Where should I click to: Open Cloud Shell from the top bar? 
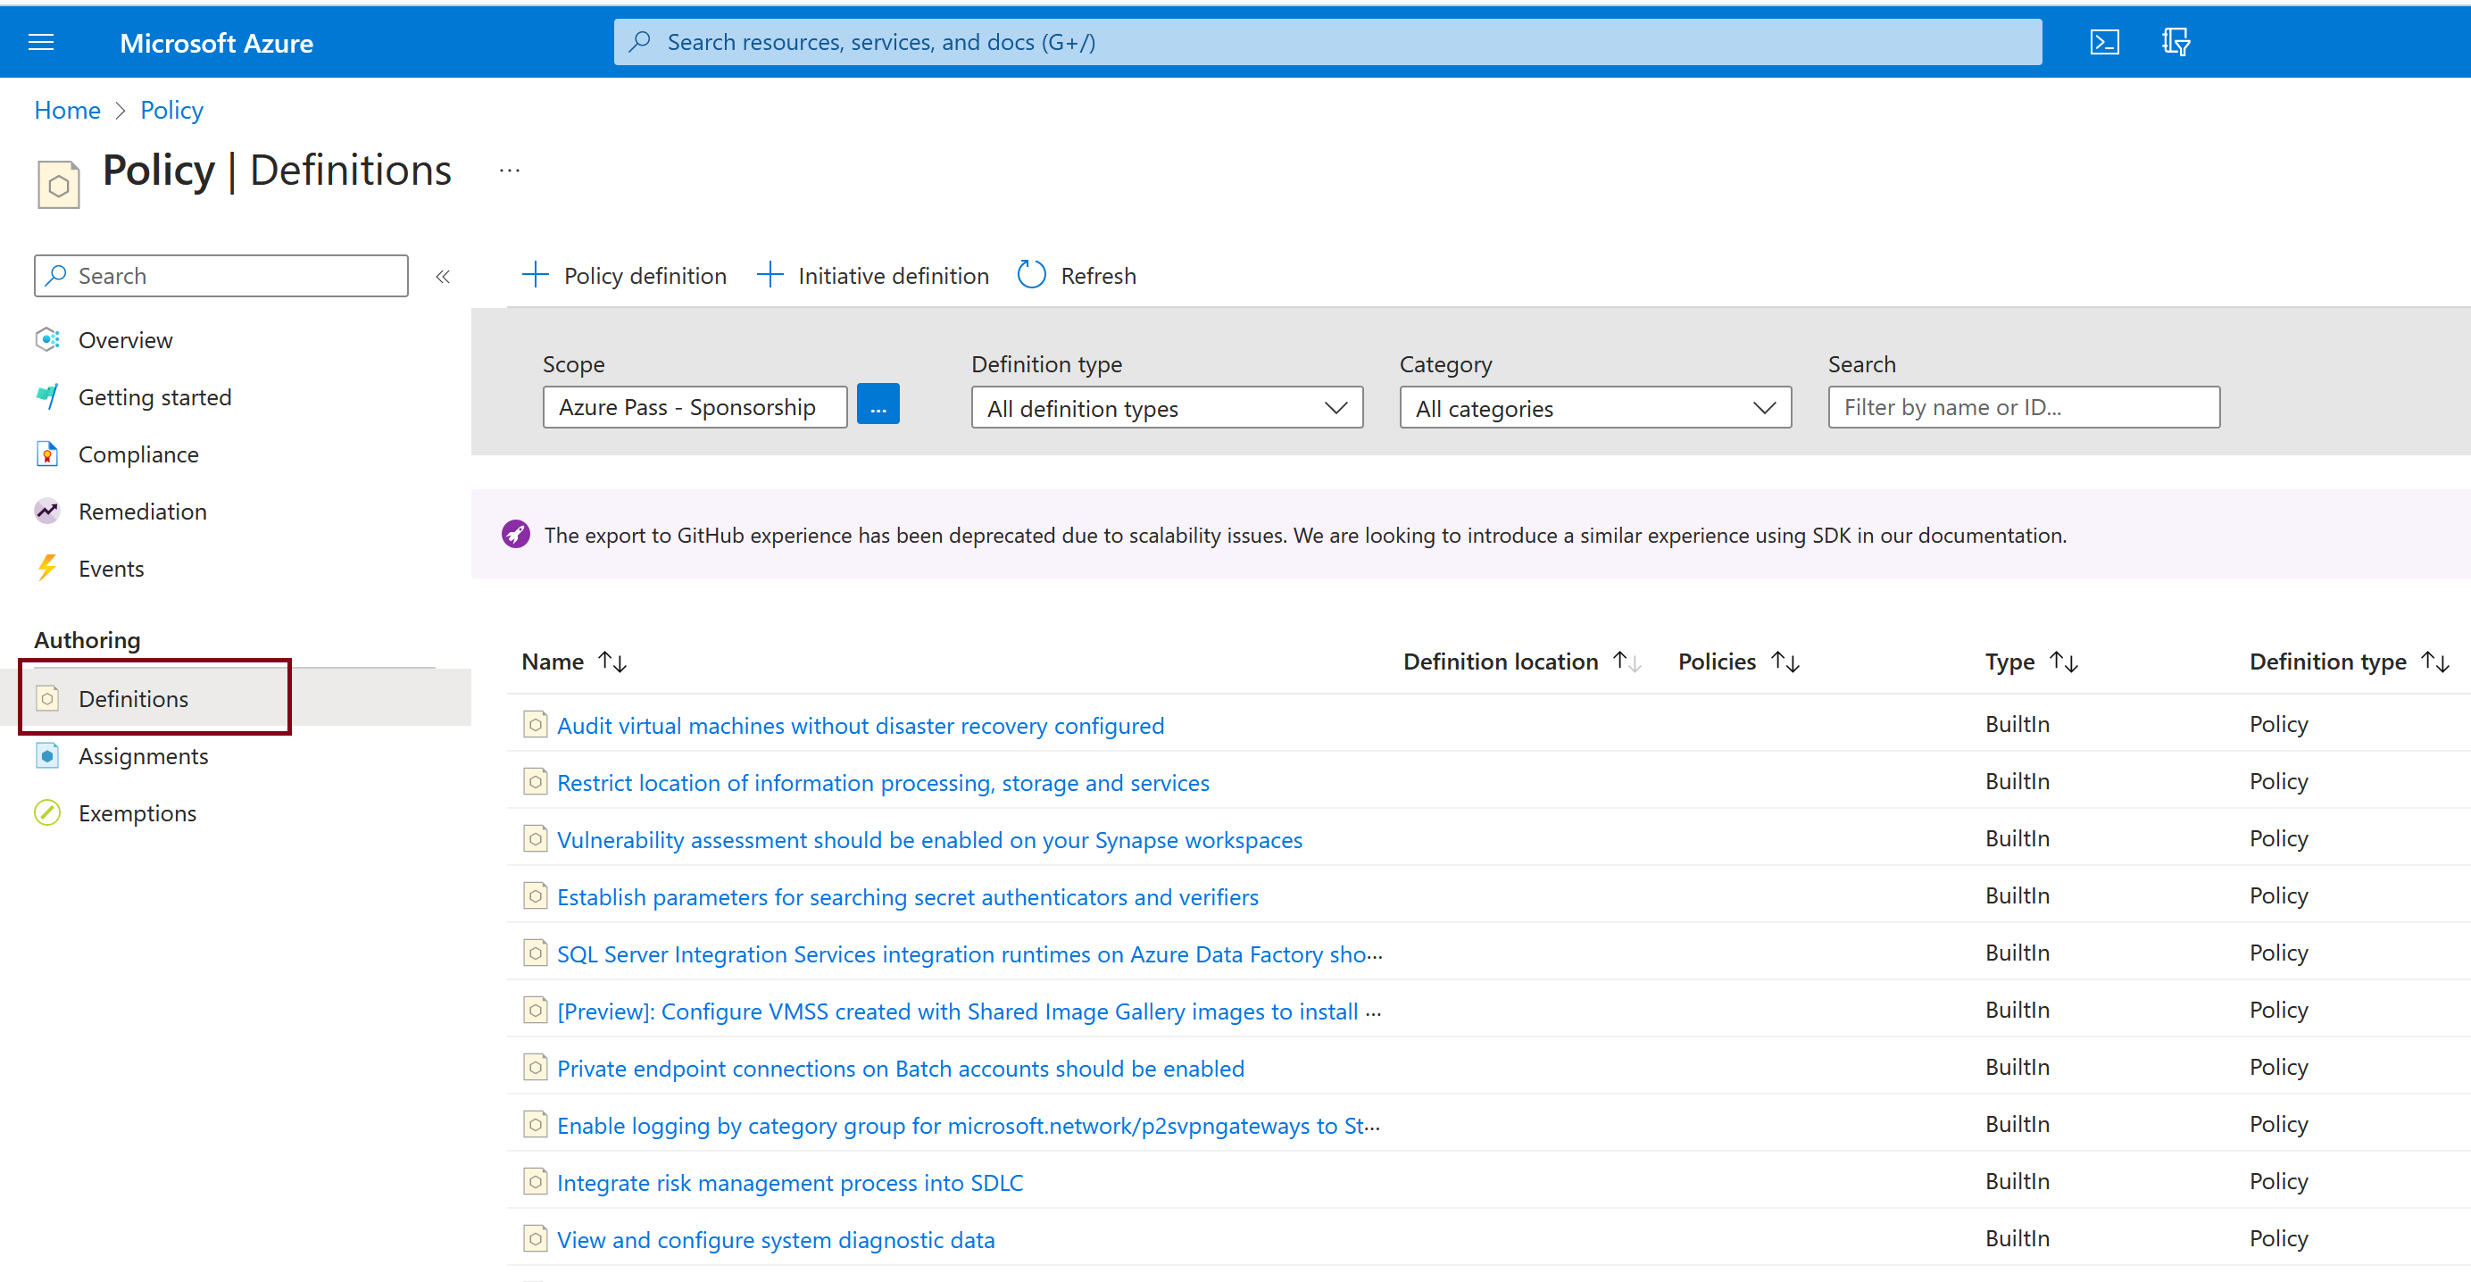click(2105, 41)
